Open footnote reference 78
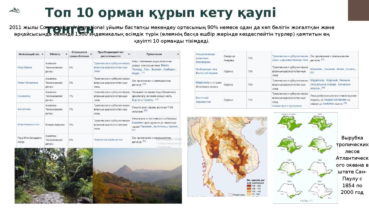This screenshot has width=369, height=208. pos(144,84)
